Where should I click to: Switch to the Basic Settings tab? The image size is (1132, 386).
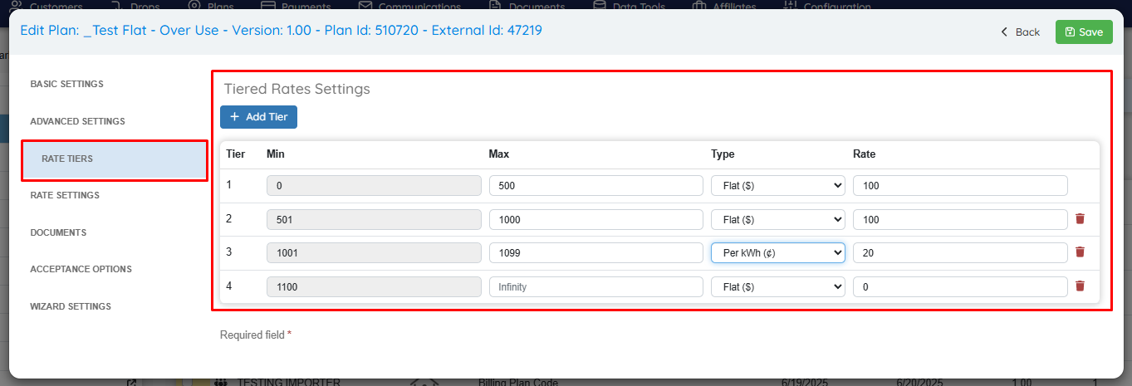[x=66, y=84]
